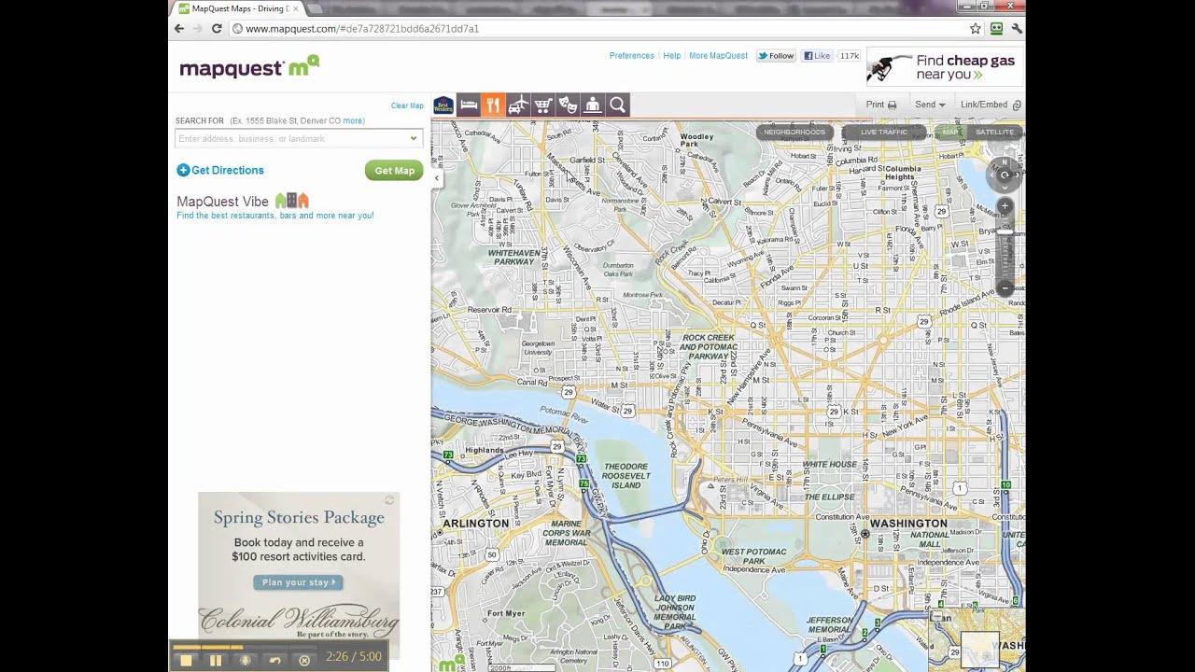This screenshot has width=1195, height=672.
Task: Toggle restaurants fork-and-knife icon
Action: [x=493, y=105]
